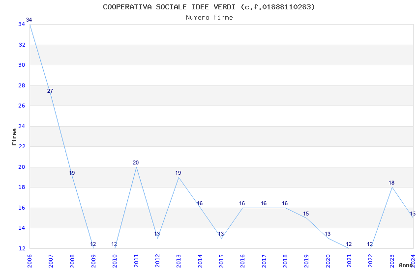The image size is (418, 270).
Task: Select the Anno axis title
Action: pyautogui.click(x=406, y=265)
